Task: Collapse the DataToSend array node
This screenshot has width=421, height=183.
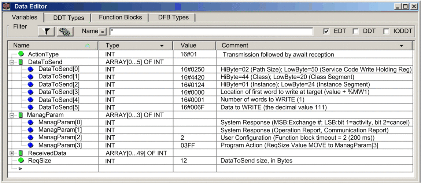Action: tap(12, 62)
